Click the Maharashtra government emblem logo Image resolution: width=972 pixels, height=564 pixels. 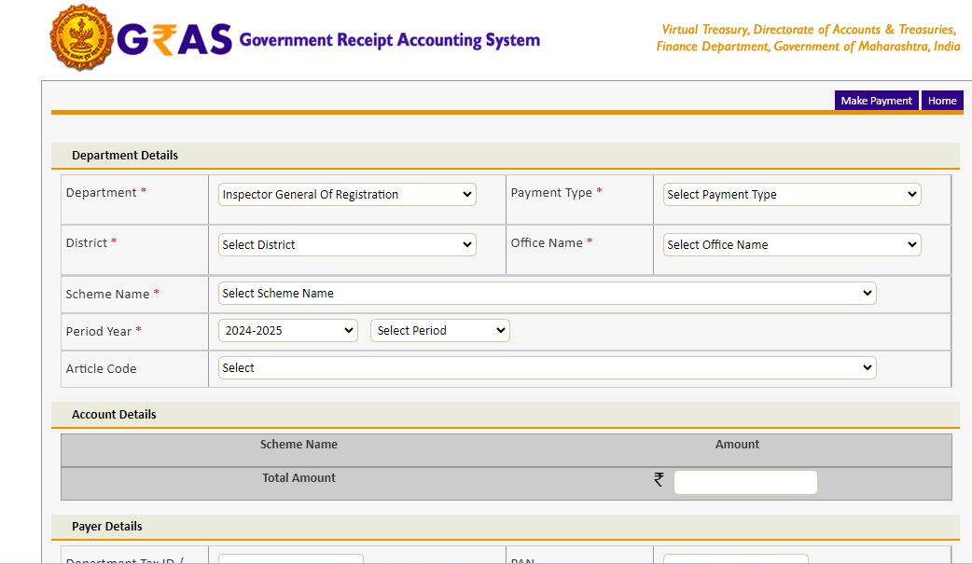(x=82, y=39)
